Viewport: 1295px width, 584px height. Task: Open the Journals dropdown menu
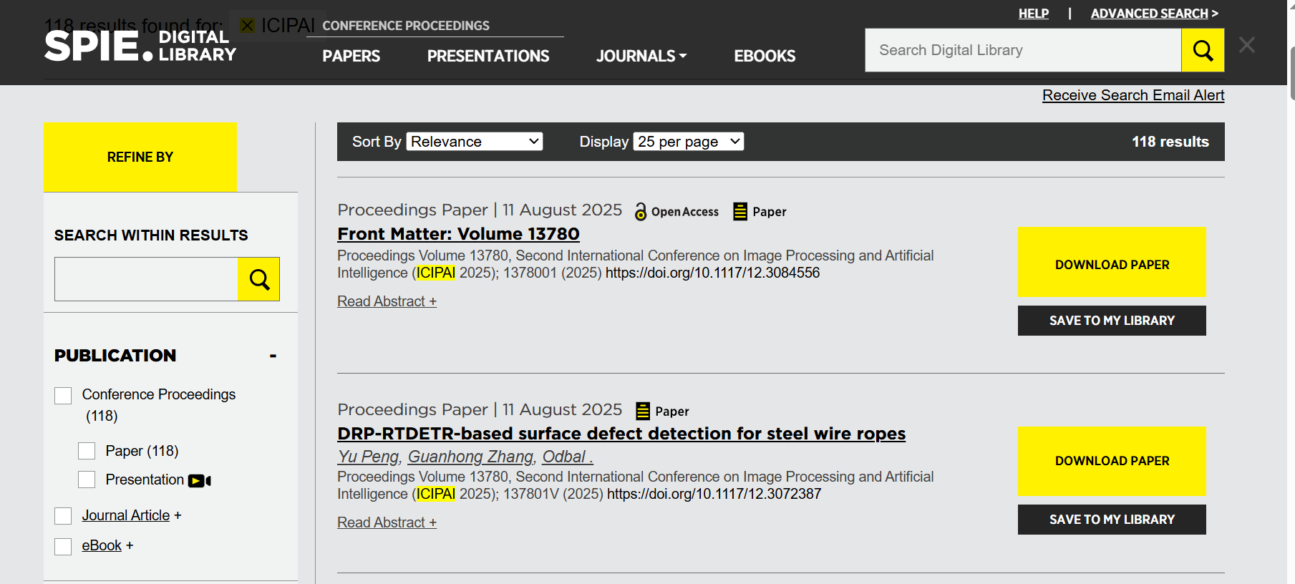click(641, 56)
